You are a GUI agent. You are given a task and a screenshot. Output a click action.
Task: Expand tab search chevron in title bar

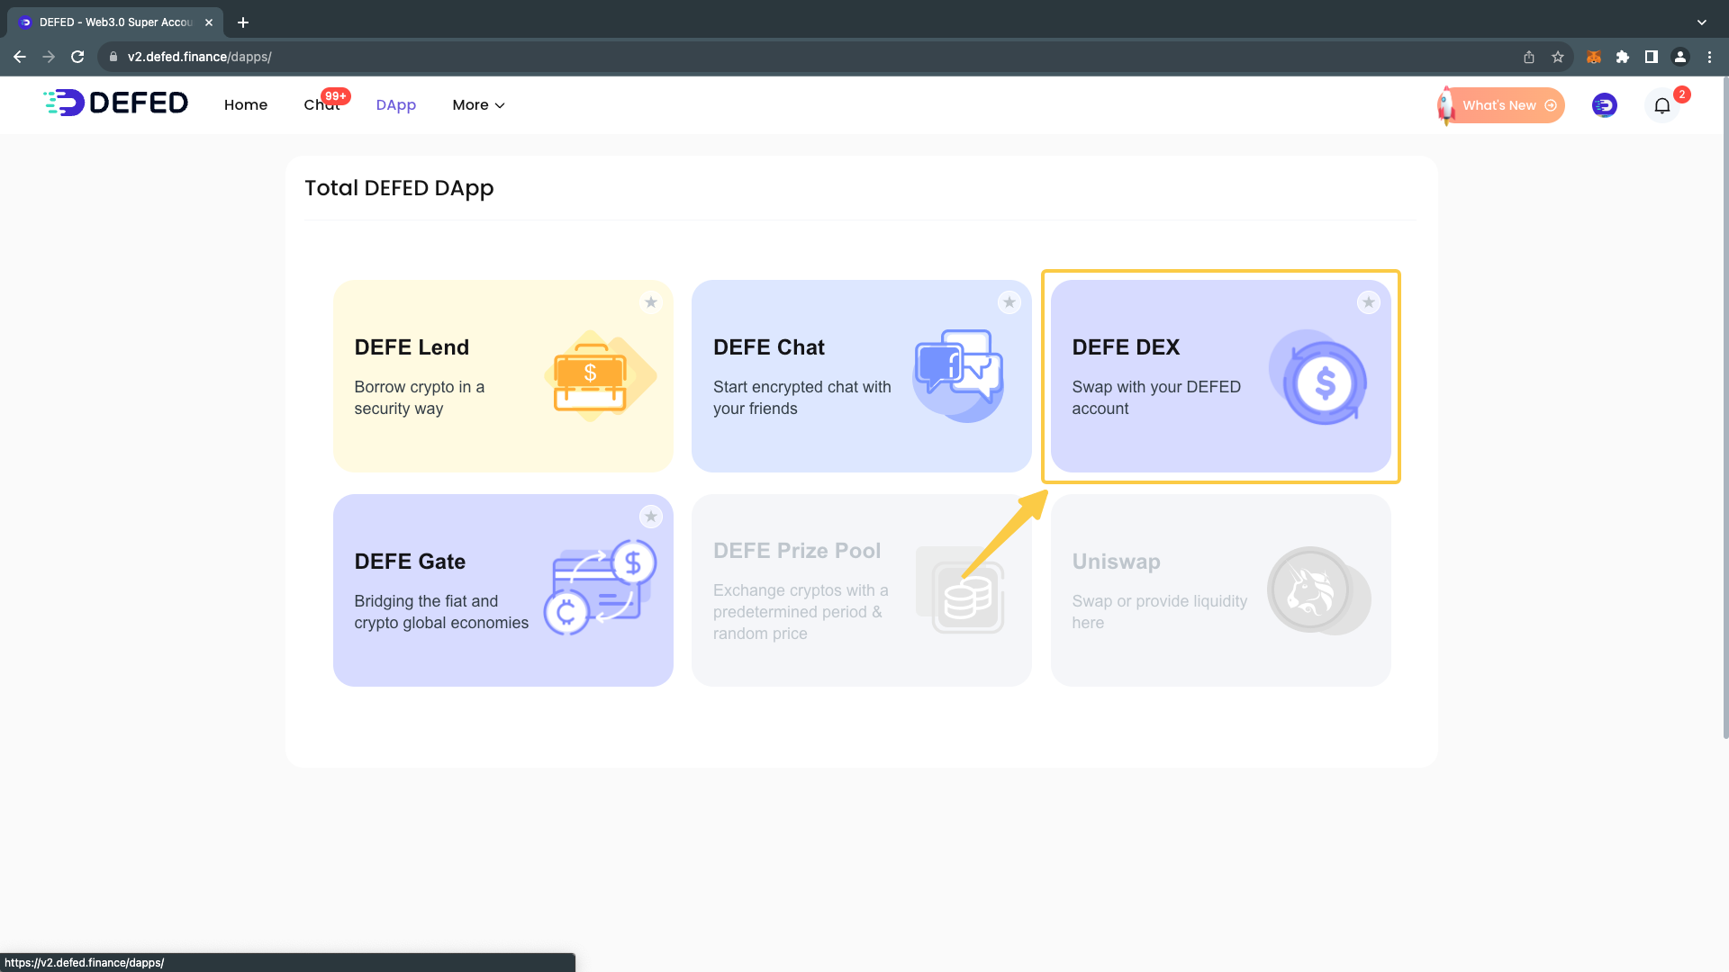tap(1701, 22)
